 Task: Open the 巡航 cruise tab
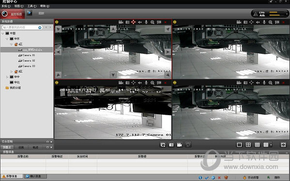(21, 147)
